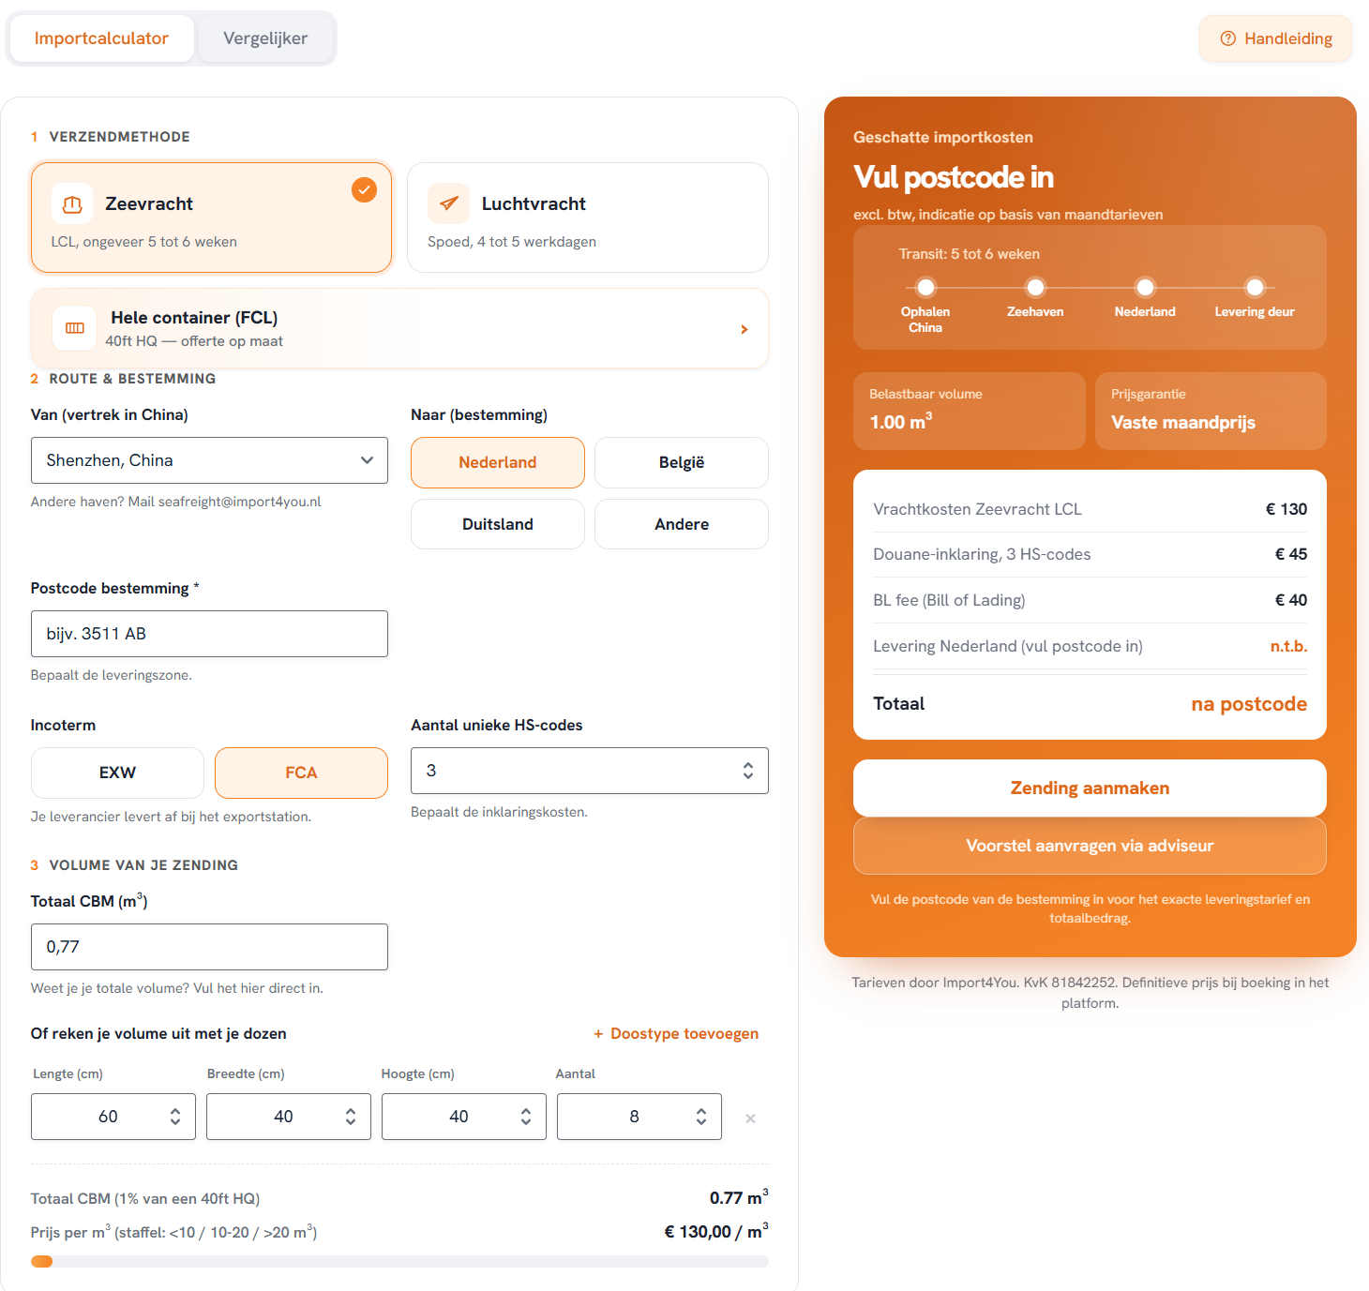Click the Luchtvracht airplane icon
Screen dimensions: 1369x1291
click(x=449, y=203)
